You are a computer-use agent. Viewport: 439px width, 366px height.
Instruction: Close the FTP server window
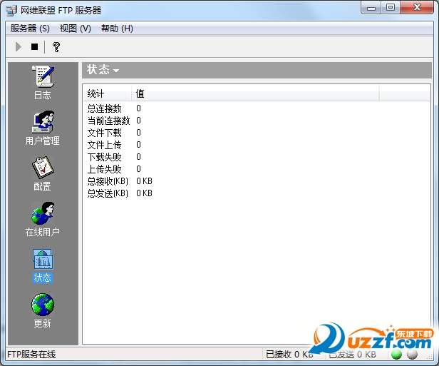pyautogui.click(x=417, y=8)
